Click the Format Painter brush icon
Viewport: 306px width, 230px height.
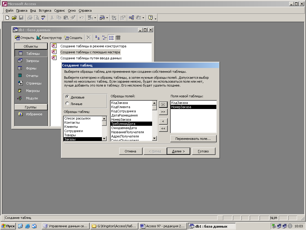click(73, 18)
